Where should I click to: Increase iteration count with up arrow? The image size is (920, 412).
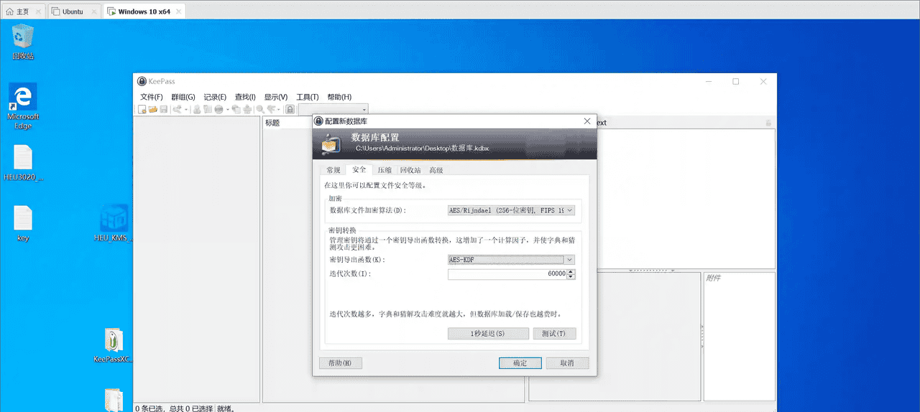pyautogui.click(x=571, y=272)
